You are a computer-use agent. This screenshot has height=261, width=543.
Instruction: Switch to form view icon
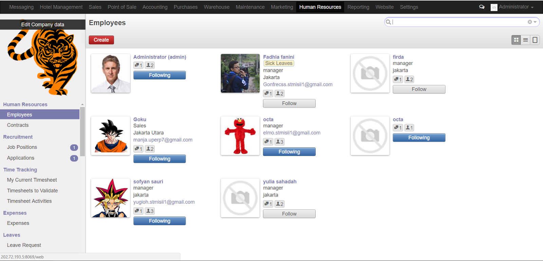pos(535,40)
